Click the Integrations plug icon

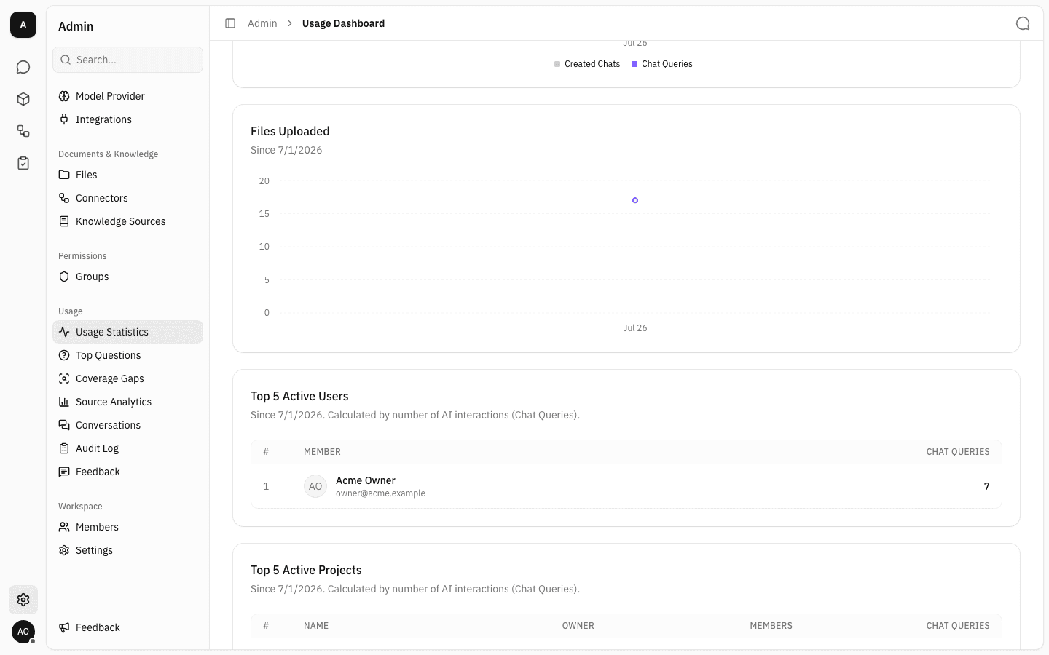tap(64, 119)
